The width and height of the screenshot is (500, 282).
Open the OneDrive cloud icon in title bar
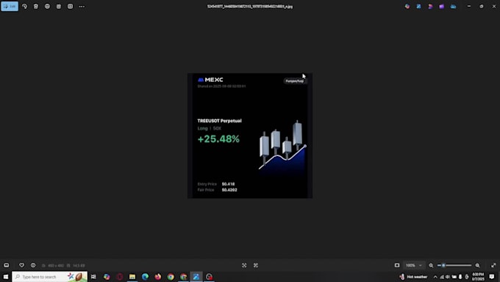pos(453,7)
